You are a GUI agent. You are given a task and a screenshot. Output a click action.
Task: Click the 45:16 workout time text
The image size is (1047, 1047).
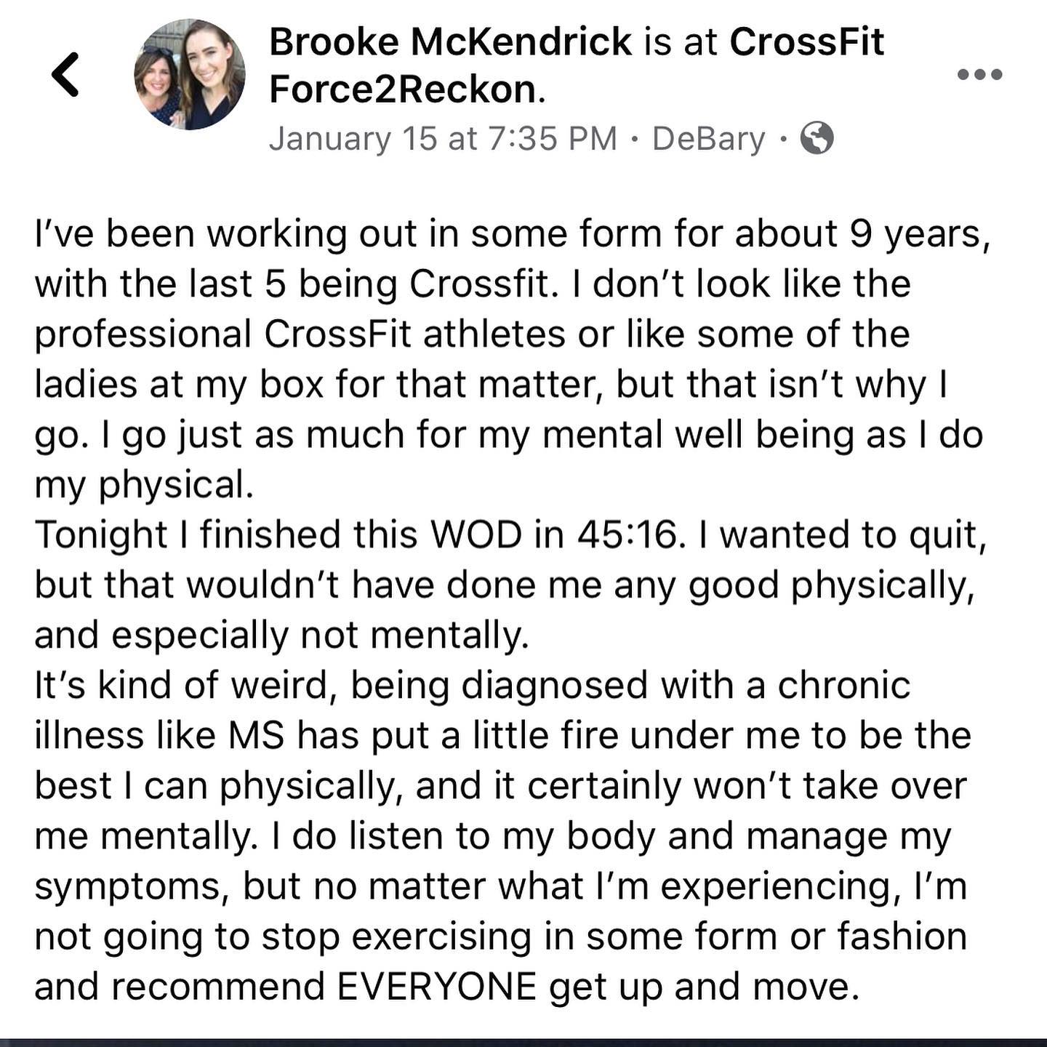(x=630, y=535)
